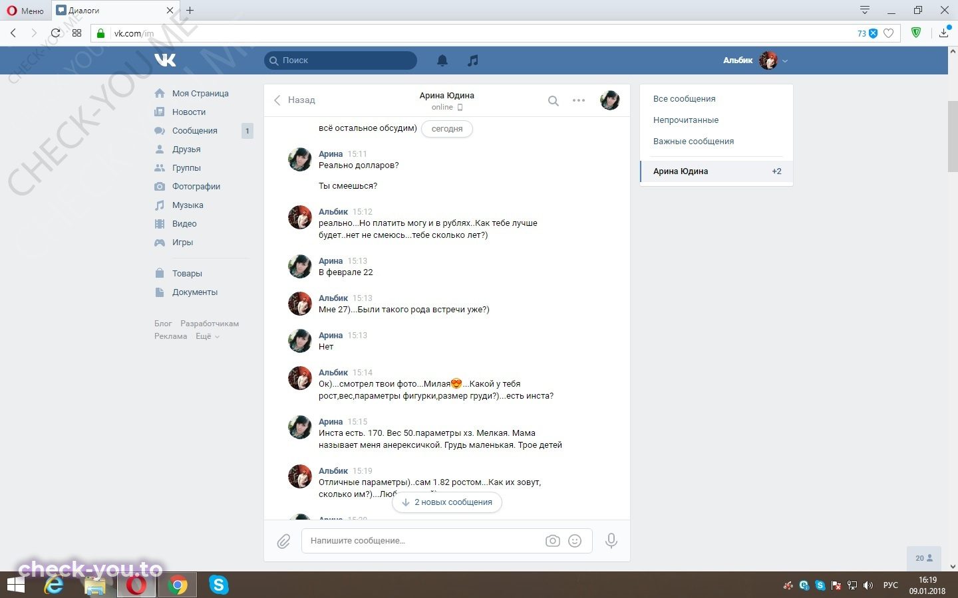This screenshot has width=958, height=598.
Task: Open Skype in taskbar
Action: pos(219,585)
